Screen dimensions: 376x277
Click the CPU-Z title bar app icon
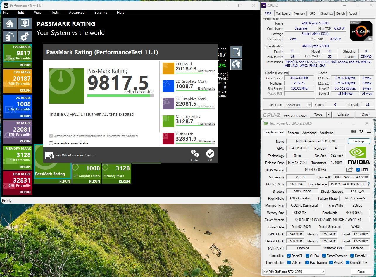click(x=264, y=5)
